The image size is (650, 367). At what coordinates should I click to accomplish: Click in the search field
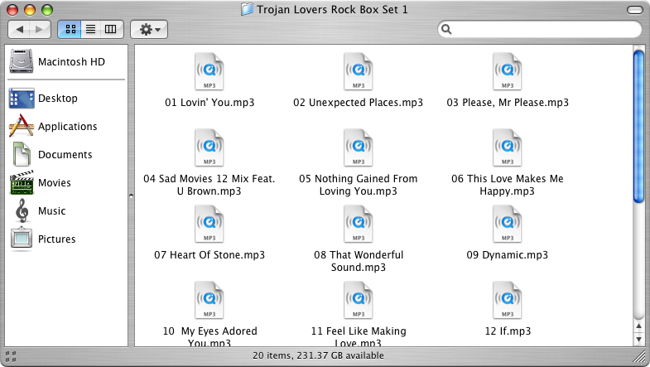[539, 29]
